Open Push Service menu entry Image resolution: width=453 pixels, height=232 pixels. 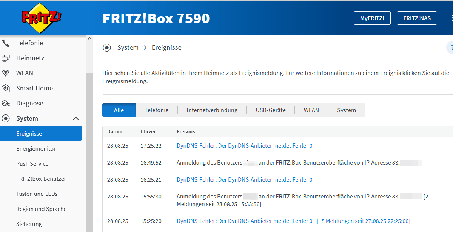pyautogui.click(x=32, y=164)
